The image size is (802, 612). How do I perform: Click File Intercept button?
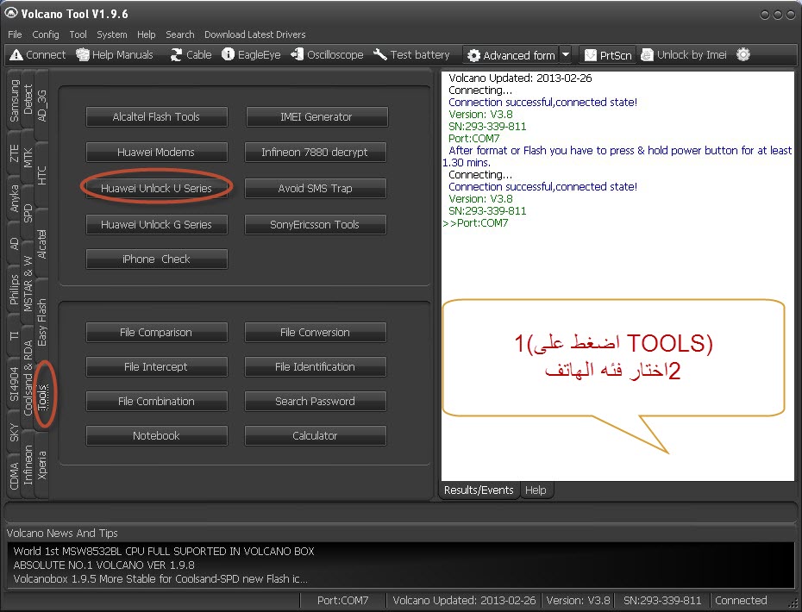(156, 366)
